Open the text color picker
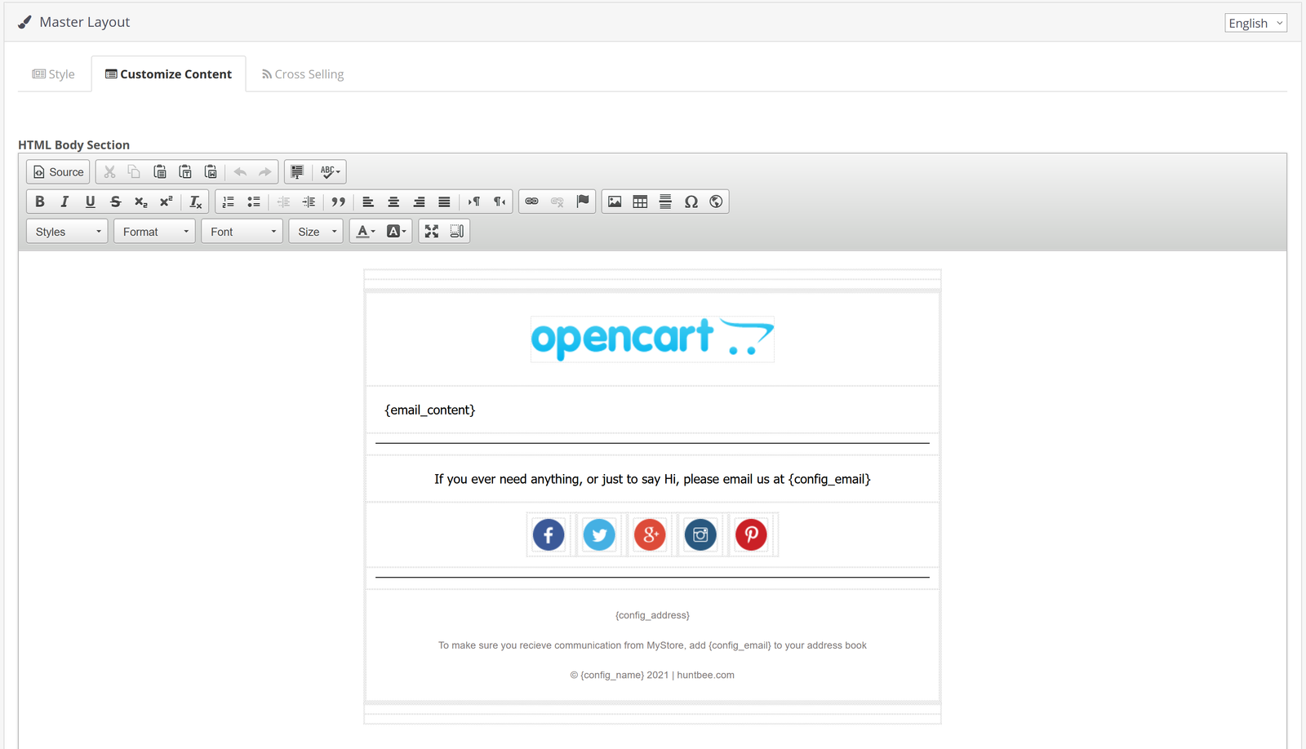The image size is (1306, 749). pyautogui.click(x=366, y=232)
